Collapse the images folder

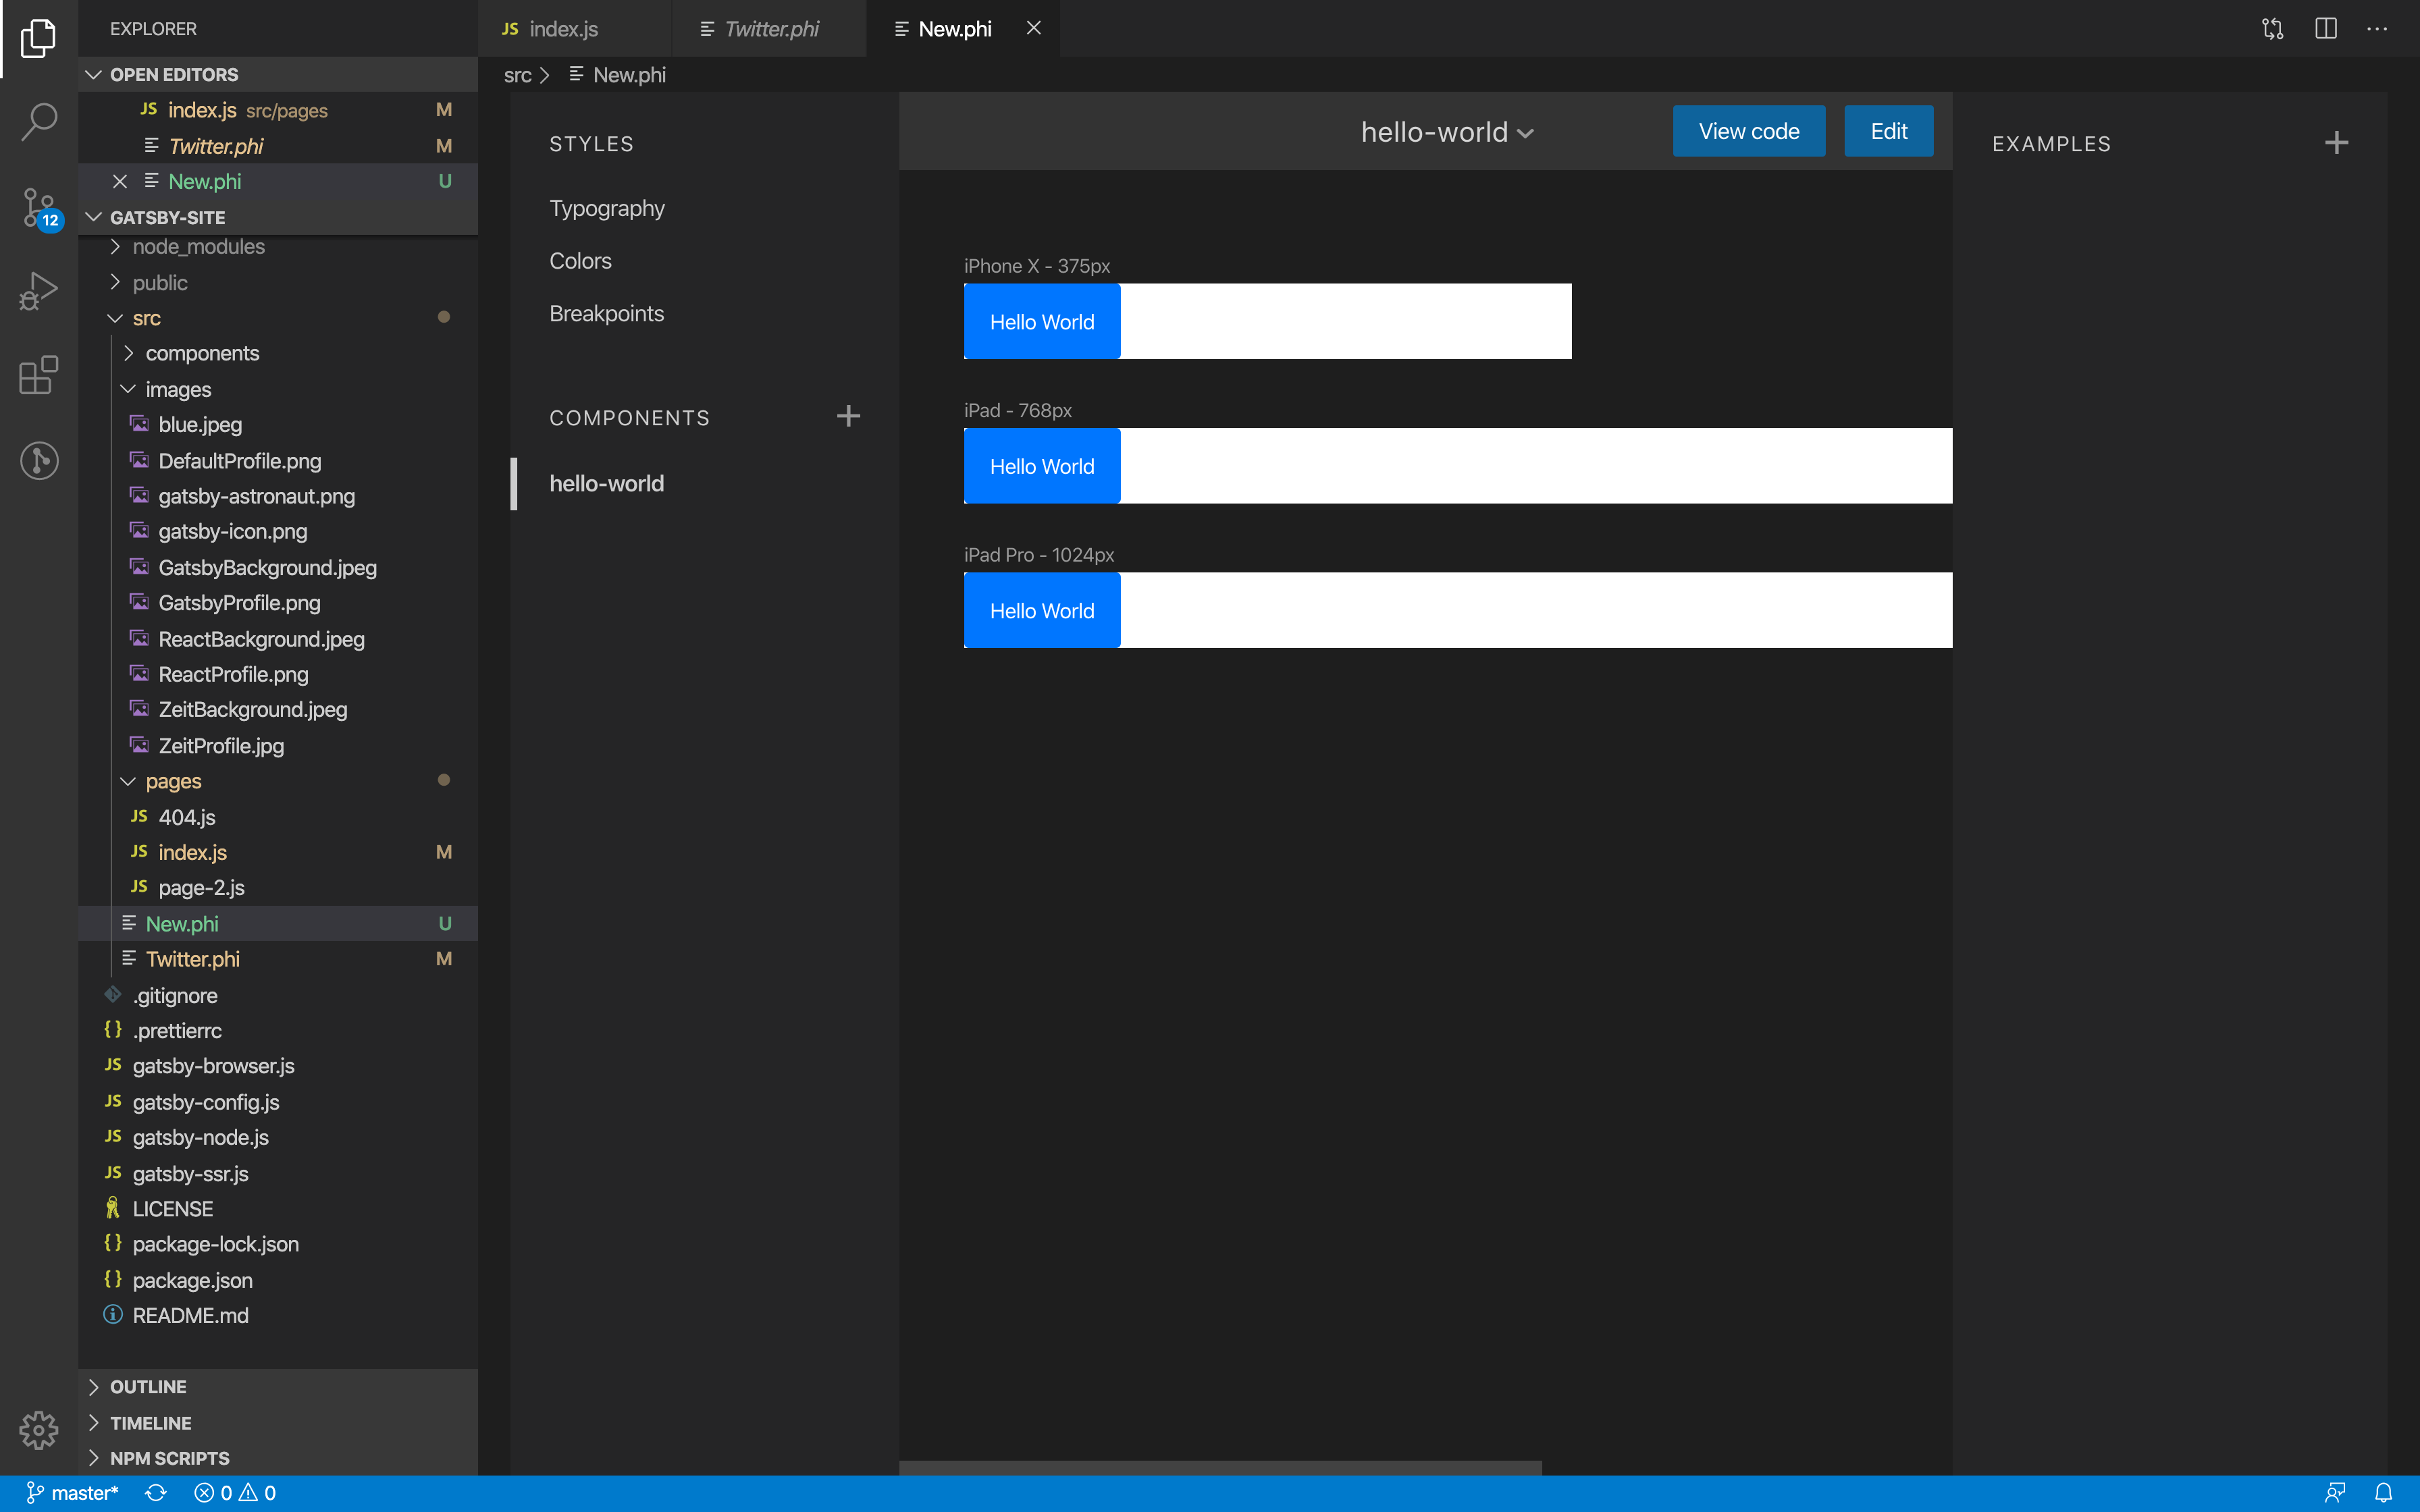click(x=129, y=389)
